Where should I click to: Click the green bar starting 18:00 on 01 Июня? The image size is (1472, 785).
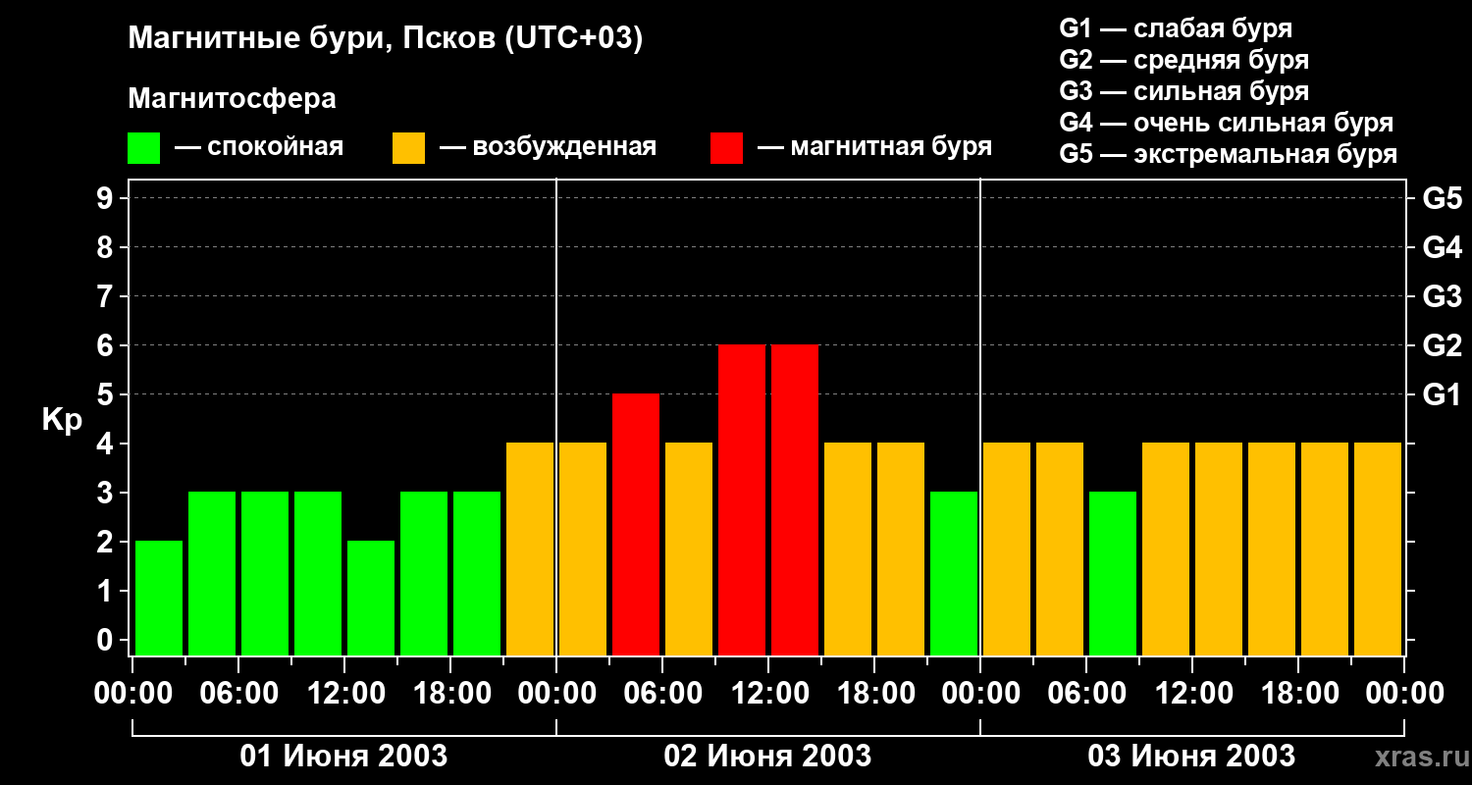(x=477, y=573)
